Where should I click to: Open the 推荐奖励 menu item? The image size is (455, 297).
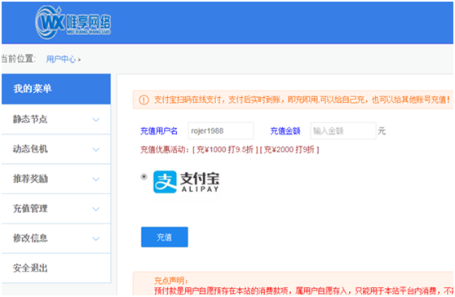(56, 180)
